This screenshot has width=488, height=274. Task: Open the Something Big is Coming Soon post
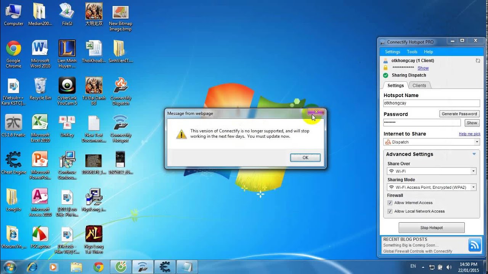tap(411, 245)
